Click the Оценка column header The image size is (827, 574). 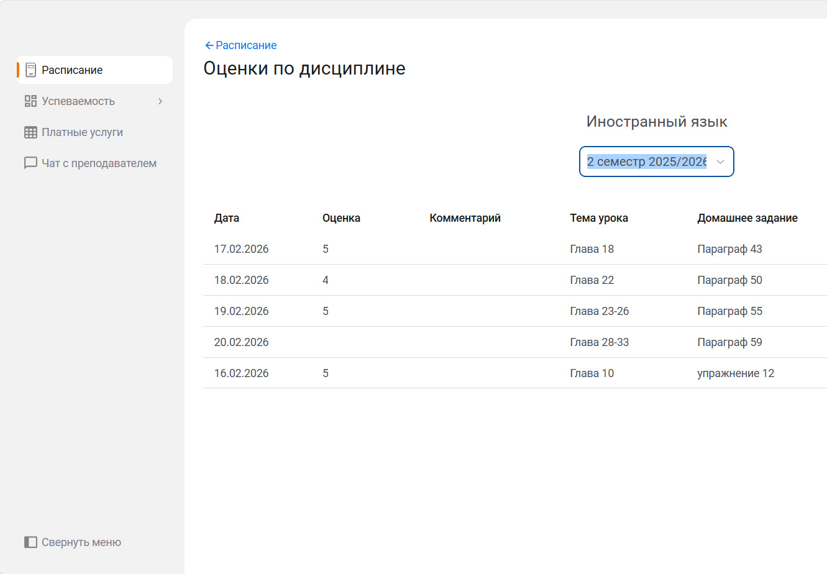(x=341, y=218)
